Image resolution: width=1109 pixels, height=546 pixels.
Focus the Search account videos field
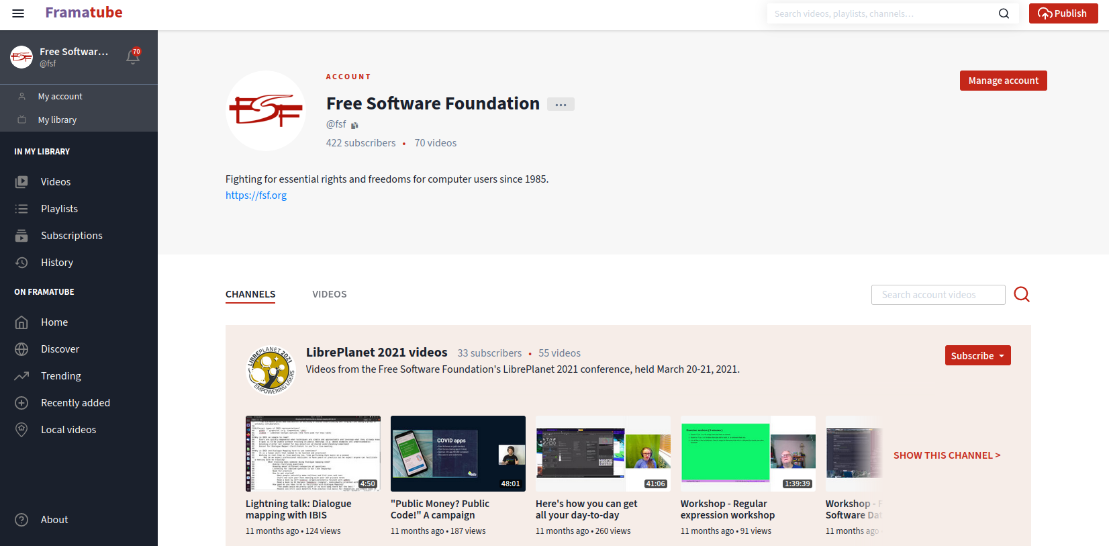(937, 295)
